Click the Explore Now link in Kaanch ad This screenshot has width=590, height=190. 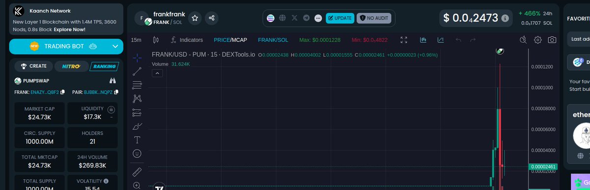[69, 29]
